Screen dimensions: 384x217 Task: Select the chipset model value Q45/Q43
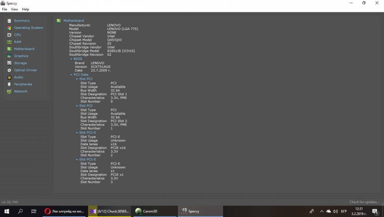(114, 40)
